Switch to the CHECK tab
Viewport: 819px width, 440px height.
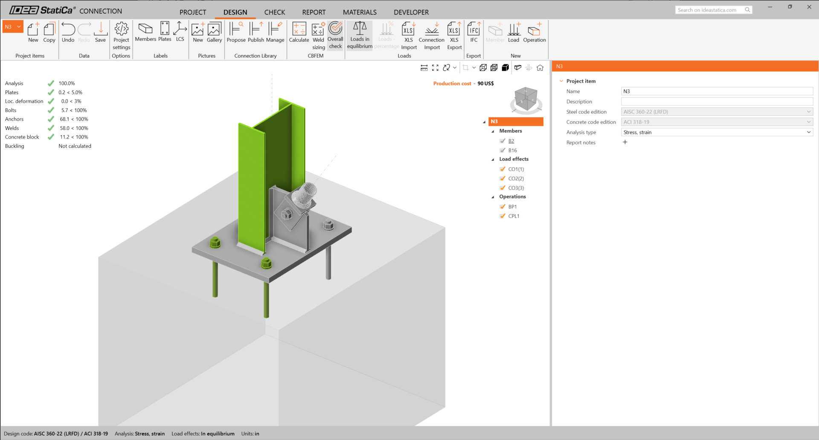tap(274, 12)
